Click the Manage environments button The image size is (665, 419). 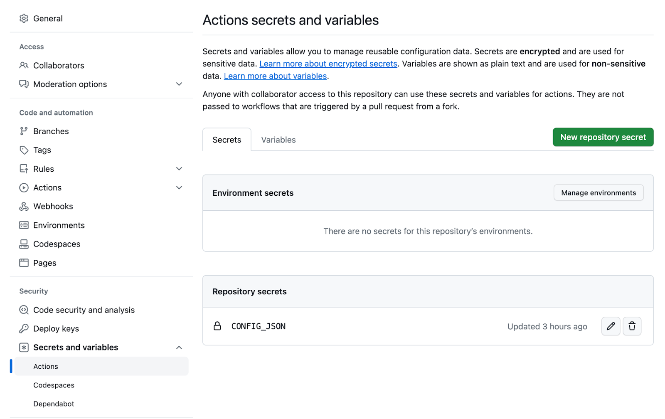click(x=598, y=193)
